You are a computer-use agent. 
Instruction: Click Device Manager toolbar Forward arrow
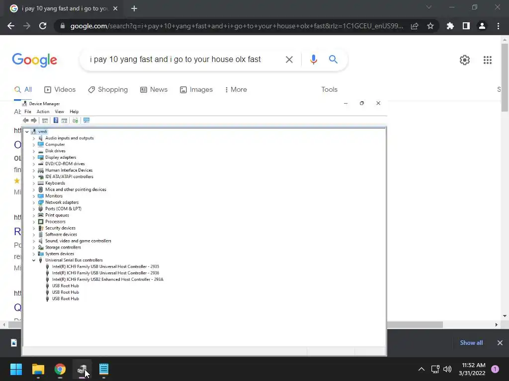point(34,121)
